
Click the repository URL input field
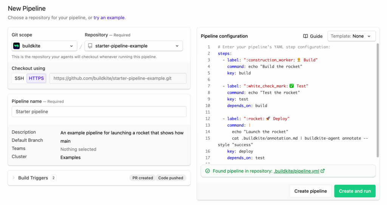[118, 78]
